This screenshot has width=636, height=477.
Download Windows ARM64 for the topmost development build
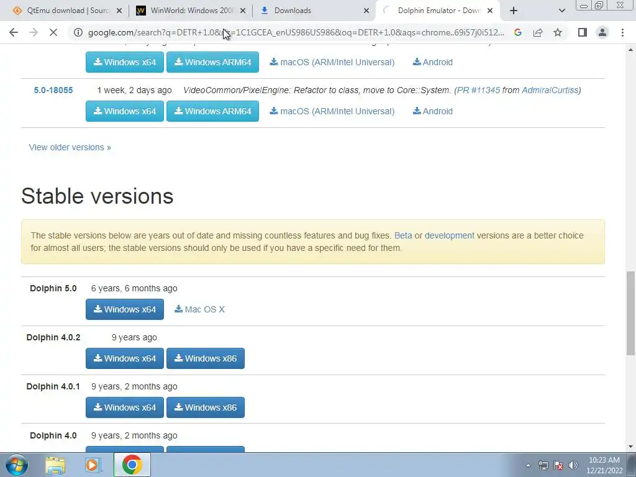[212, 62]
